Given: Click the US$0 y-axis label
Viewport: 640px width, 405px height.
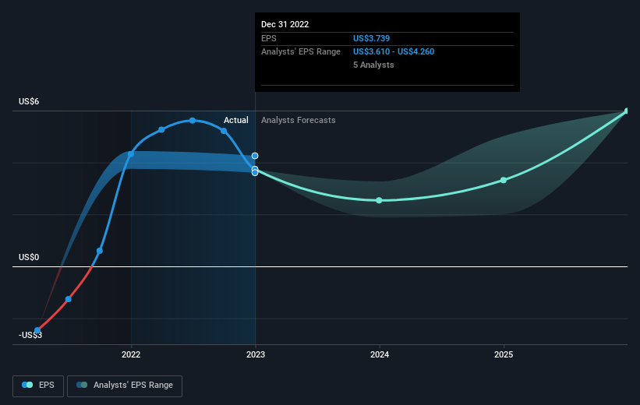Looking at the screenshot, I should (x=29, y=257).
